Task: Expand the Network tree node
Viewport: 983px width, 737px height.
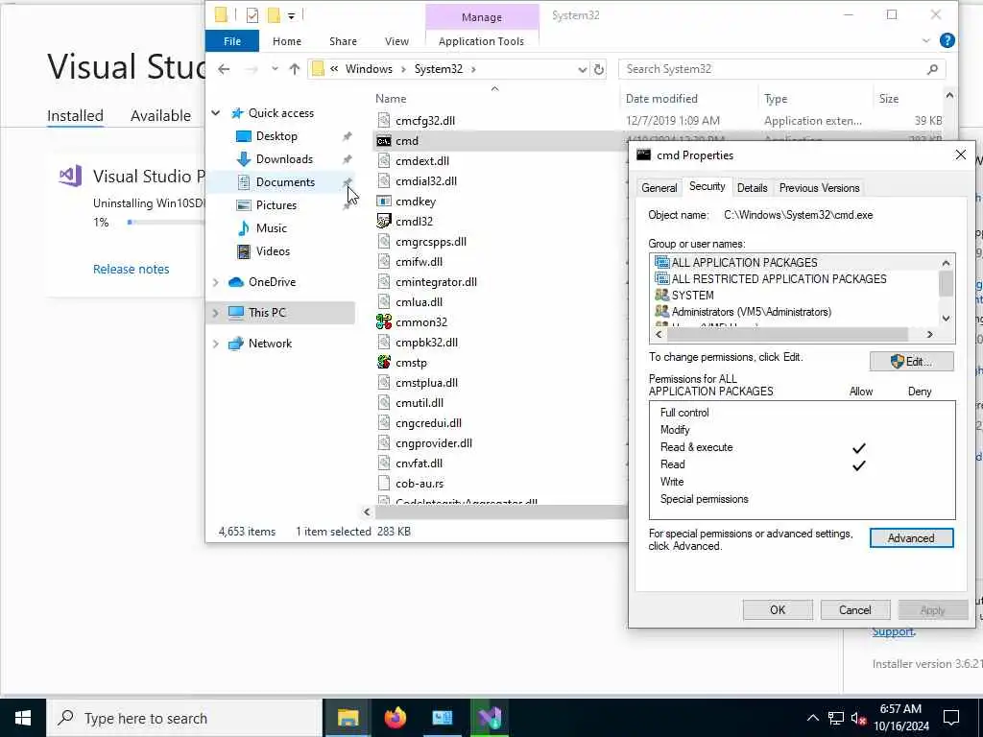Action: click(216, 344)
